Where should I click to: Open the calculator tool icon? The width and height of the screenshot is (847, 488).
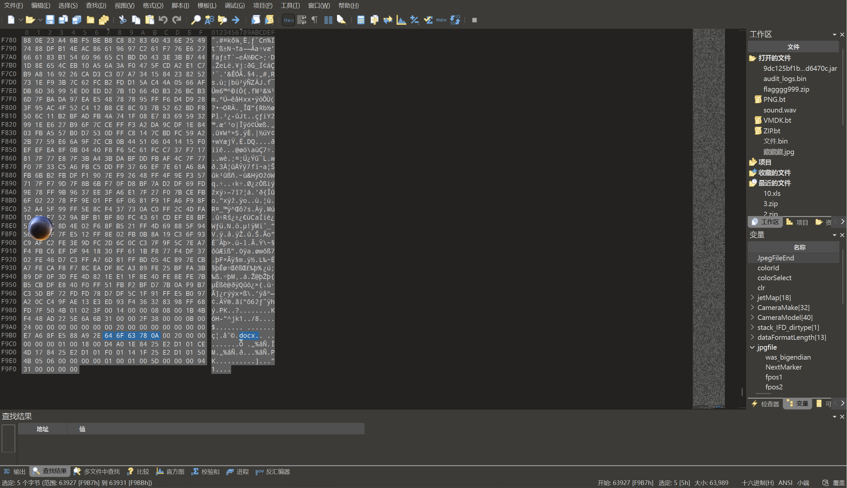click(x=361, y=20)
